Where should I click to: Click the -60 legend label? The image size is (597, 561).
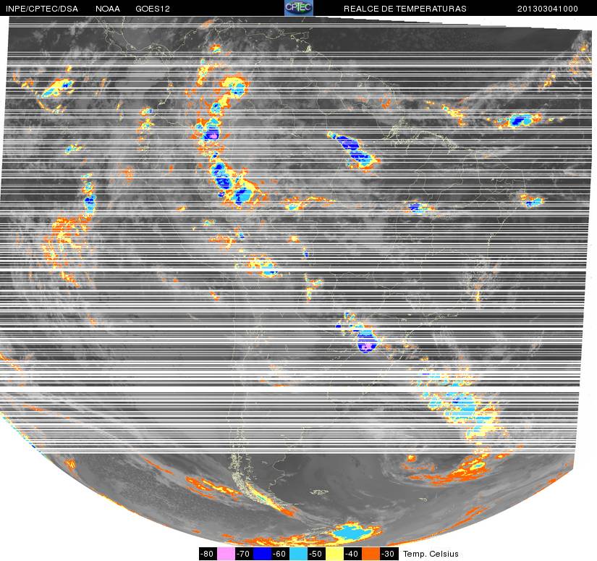[x=281, y=554]
